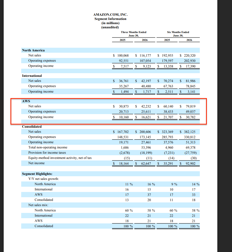232x252 pixels.
Task: Click the "(in millions)" subtitle
Action: [111, 23]
